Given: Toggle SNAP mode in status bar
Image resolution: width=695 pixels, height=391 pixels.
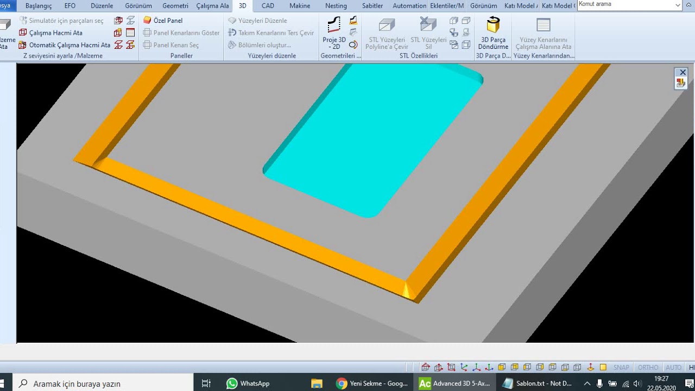Looking at the screenshot, I should pyautogui.click(x=621, y=368).
